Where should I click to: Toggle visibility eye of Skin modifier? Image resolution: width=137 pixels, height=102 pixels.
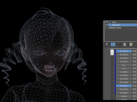106,22
